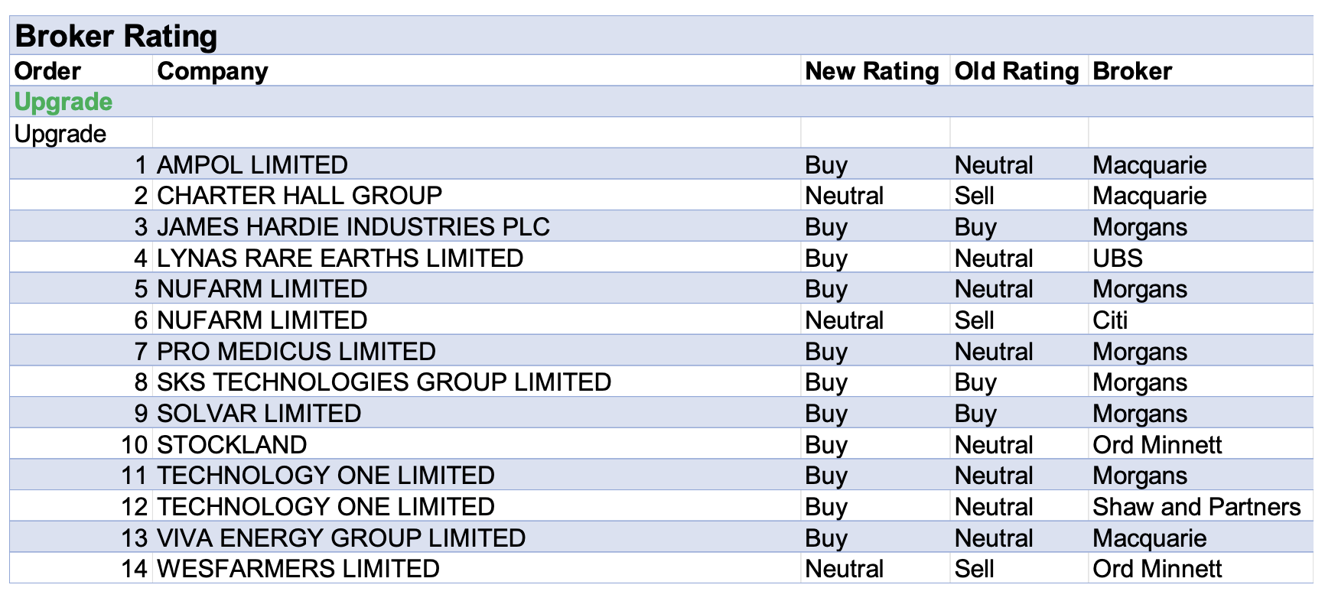This screenshot has width=1325, height=601.
Task: Click the UBS broker cell
Action: [x=1117, y=258]
